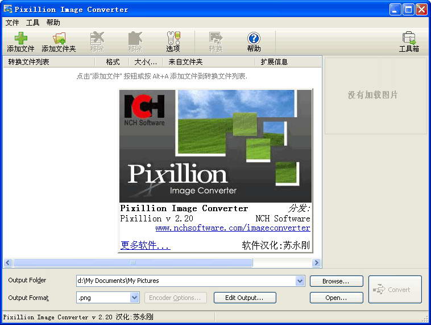Screen dimensions: 431x325
Task: Click the 来自文件夹 column header
Action: [x=209, y=61]
